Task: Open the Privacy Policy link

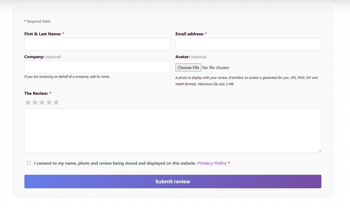Action: pos(212,163)
